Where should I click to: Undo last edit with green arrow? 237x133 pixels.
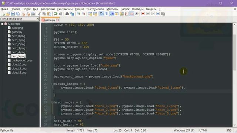(x=56, y=14)
